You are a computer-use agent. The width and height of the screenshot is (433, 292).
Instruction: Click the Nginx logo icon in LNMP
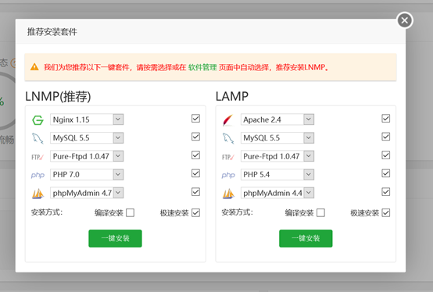[x=38, y=120]
